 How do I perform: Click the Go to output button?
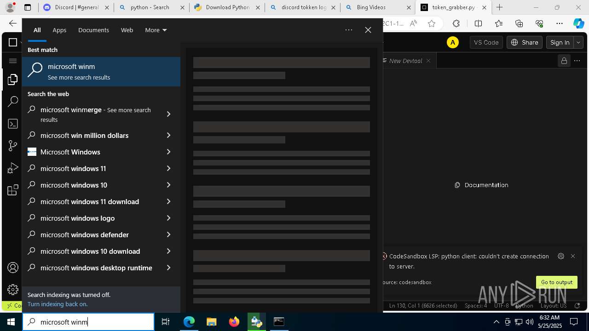click(x=557, y=282)
